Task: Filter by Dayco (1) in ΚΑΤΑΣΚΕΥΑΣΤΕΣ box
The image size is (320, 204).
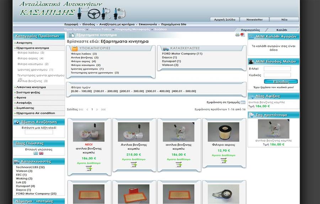Action: [x=169, y=57]
